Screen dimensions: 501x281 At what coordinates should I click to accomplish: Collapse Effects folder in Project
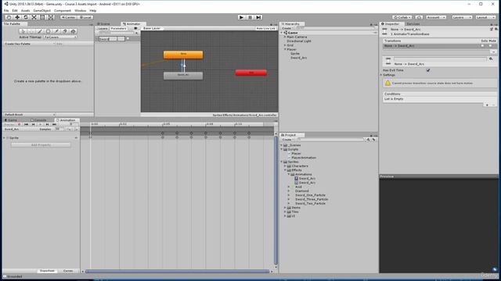[285, 170]
